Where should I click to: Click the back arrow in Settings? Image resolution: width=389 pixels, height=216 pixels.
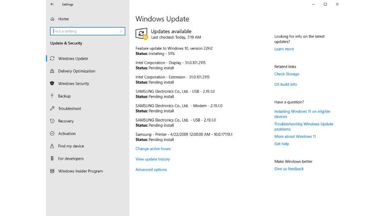52,4
